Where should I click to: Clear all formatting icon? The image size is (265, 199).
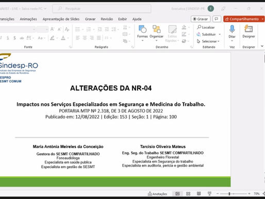pos(67,29)
